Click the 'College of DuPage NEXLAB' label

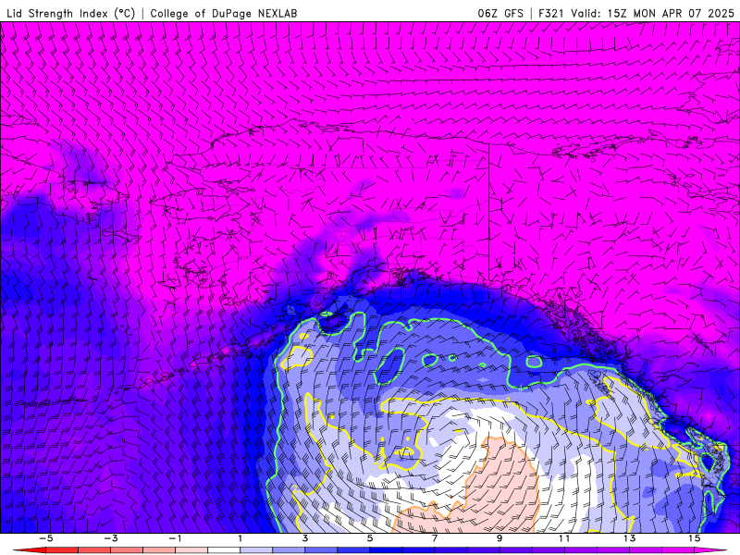click(224, 13)
